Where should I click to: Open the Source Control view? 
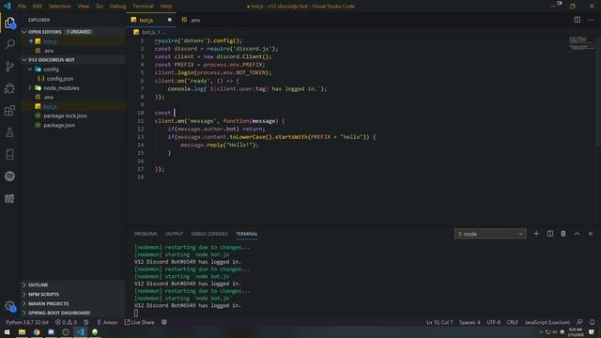click(x=9, y=67)
